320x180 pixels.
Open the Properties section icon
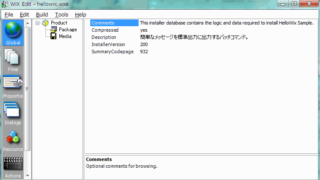pos(13,82)
